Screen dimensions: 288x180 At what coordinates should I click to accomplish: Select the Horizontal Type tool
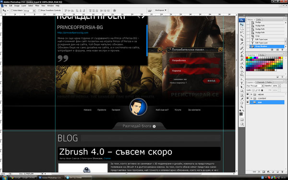242,83
